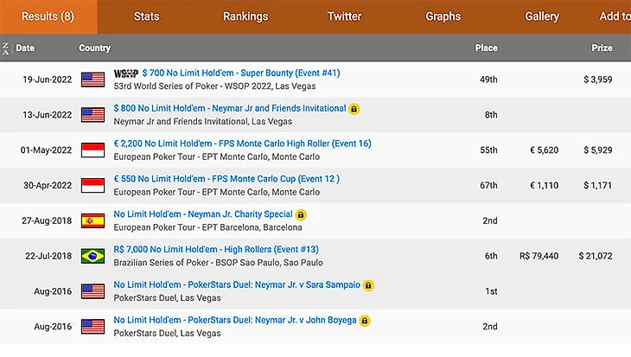631x357 pixels.
Task: Click '53rd World Series of Poker - WSOP 2022, Las Vegas'
Action: (215, 86)
